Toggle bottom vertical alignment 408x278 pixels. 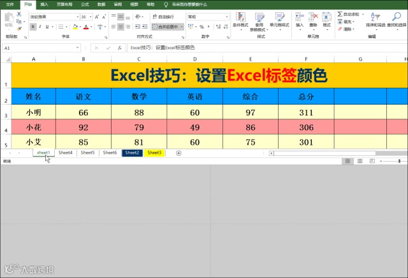[127, 17]
